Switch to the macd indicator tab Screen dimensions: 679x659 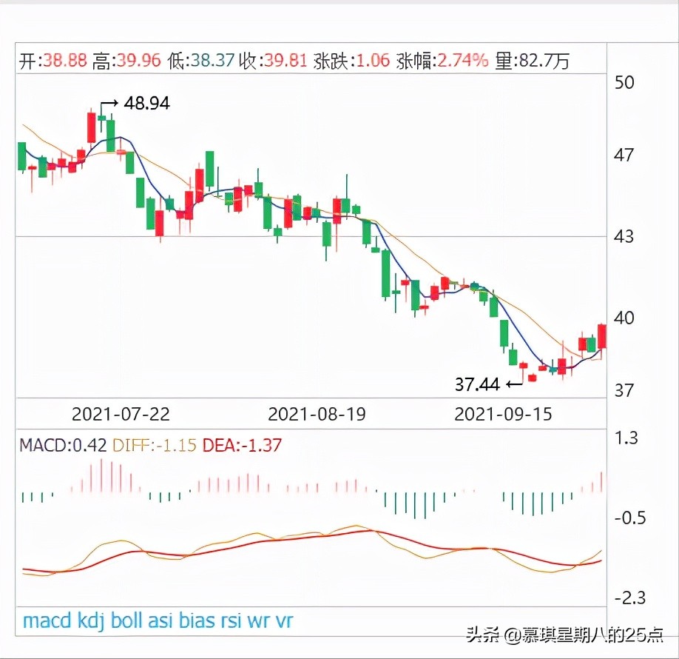(x=47, y=620)
